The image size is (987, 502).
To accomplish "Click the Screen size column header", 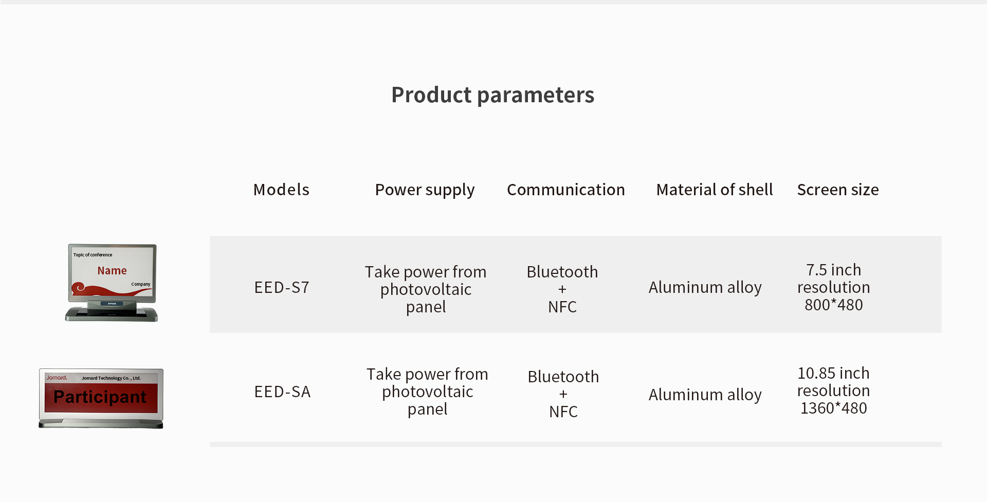I will point(838,190).
